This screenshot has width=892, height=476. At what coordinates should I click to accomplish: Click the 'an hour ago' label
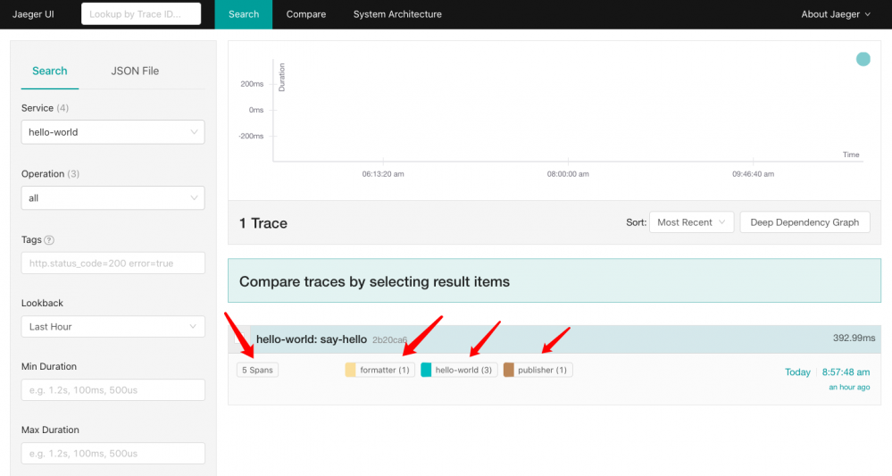(x=849, y=388)
